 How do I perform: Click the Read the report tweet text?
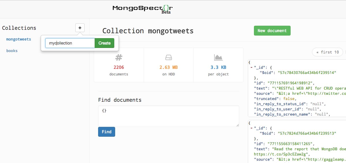[309, 149]
